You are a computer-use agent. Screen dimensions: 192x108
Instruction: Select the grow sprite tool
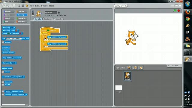[x=122, y=6]
